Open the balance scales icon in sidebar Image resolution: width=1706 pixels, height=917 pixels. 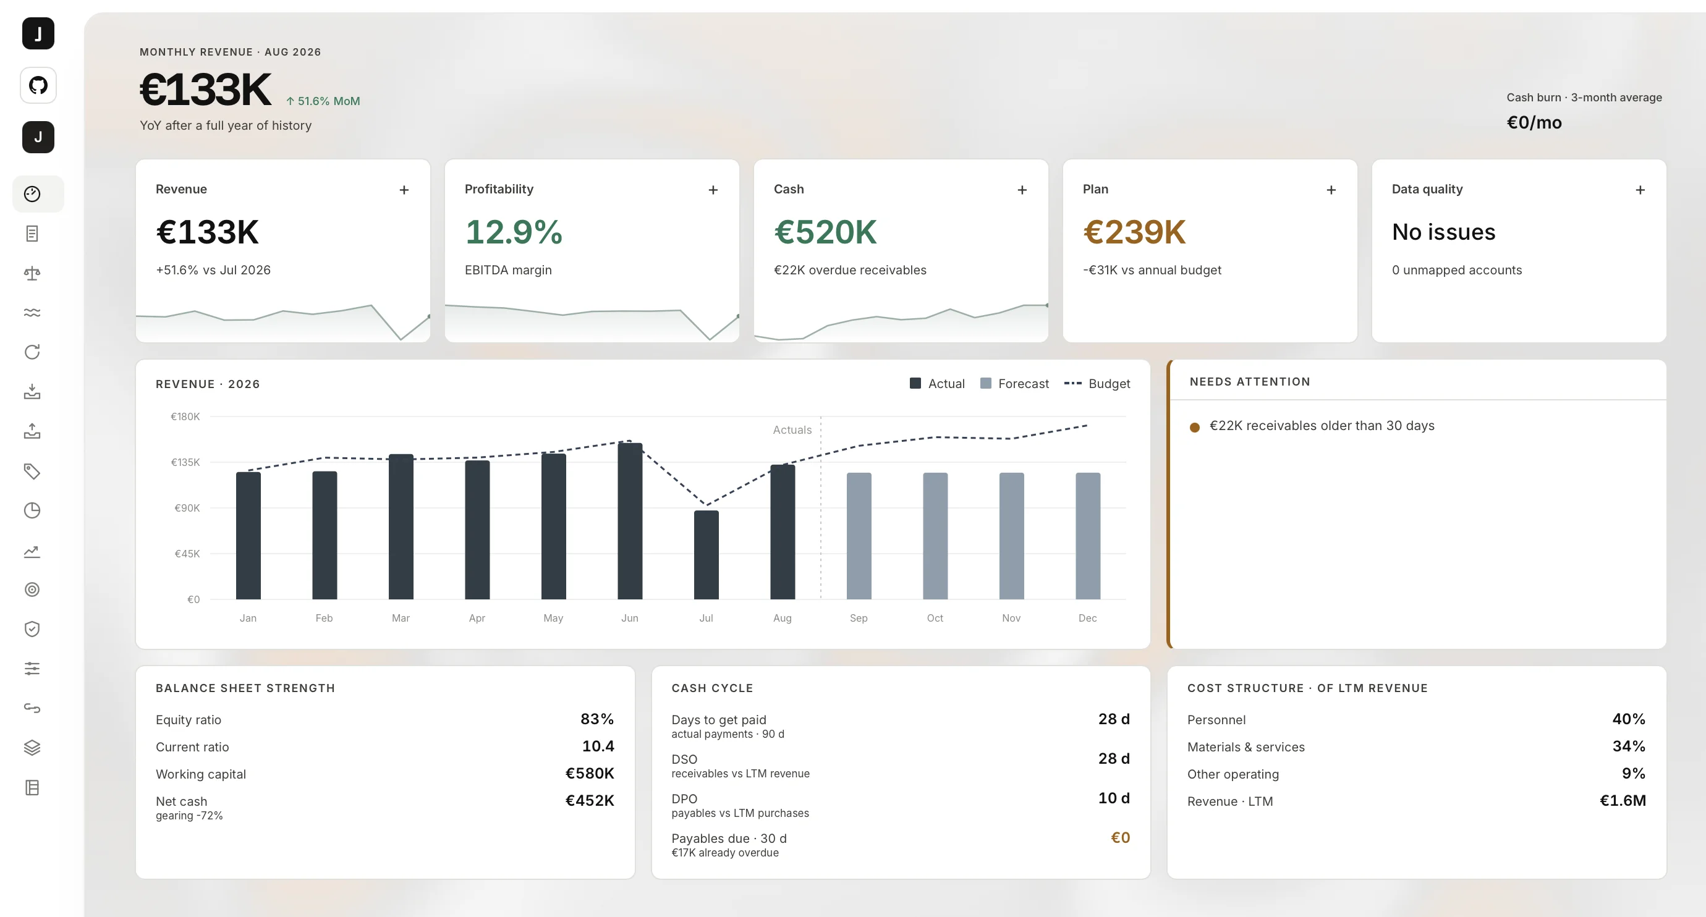click(32, 274)
